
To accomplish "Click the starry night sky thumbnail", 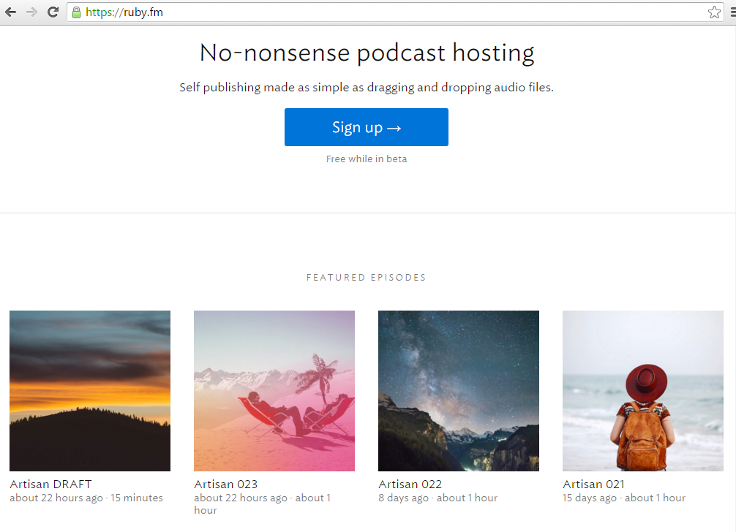I will pos(458,390).
